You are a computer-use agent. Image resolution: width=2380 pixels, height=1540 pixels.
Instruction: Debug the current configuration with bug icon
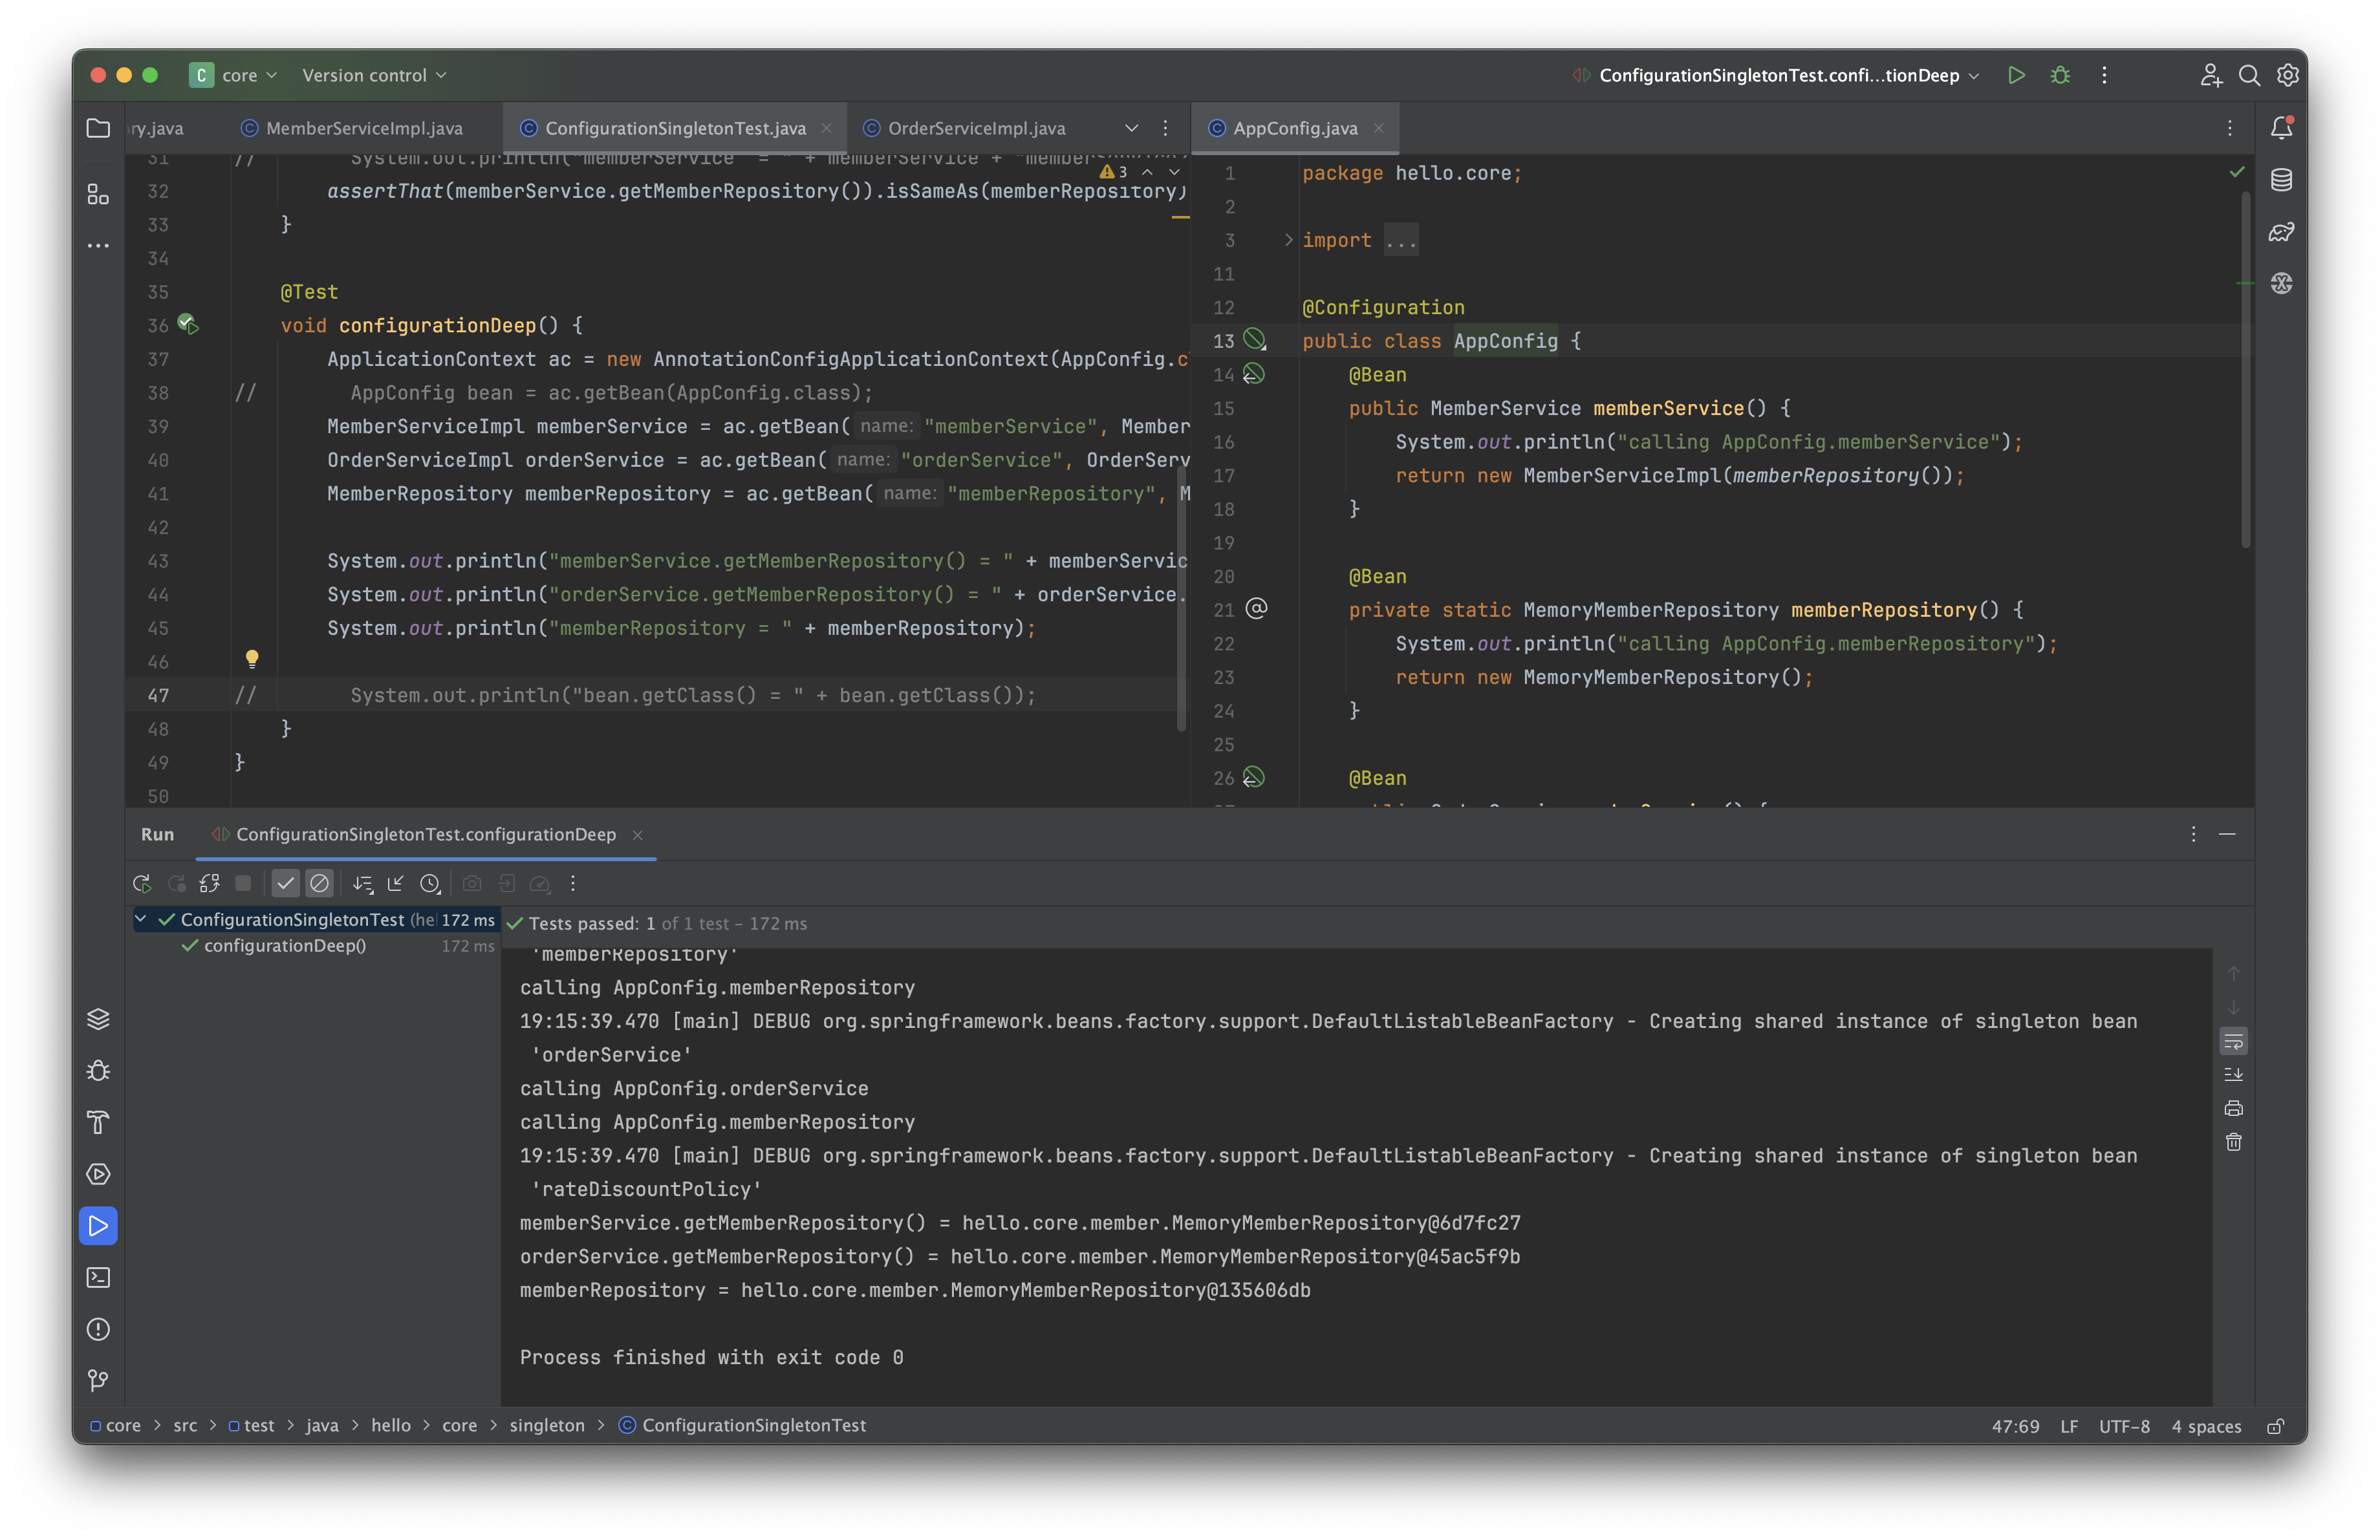[x=2060, y=75]
